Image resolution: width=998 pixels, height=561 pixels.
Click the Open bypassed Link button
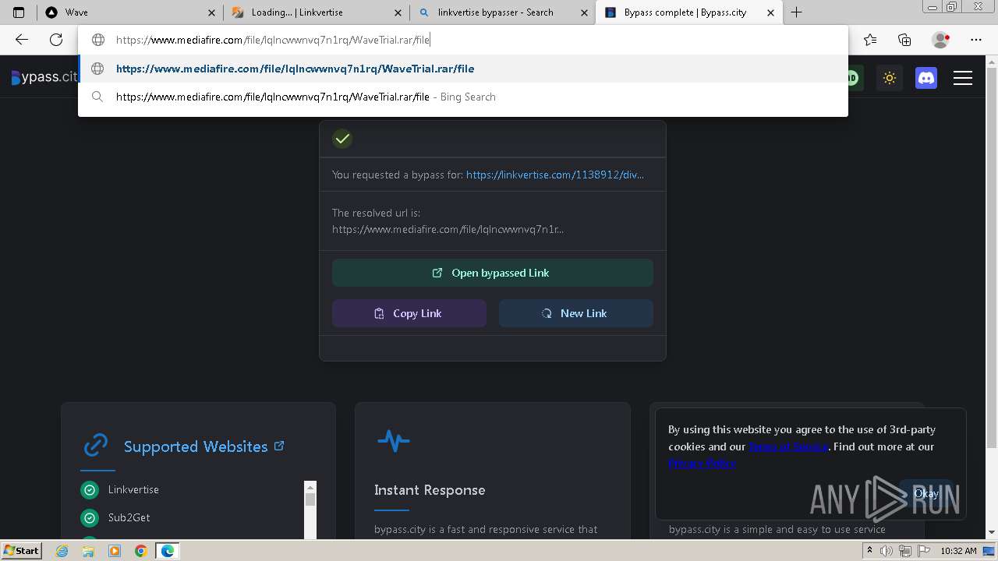pos(493,273)
